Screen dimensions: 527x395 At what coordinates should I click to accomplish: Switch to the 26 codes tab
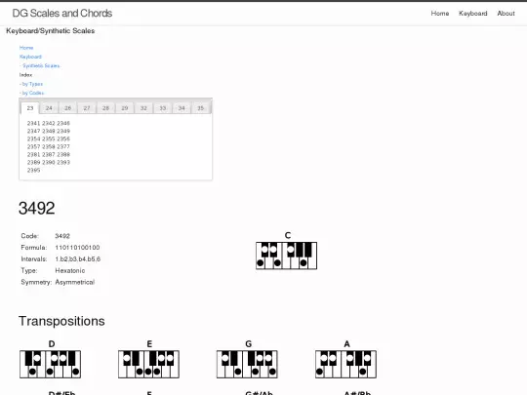click(68, 108)
